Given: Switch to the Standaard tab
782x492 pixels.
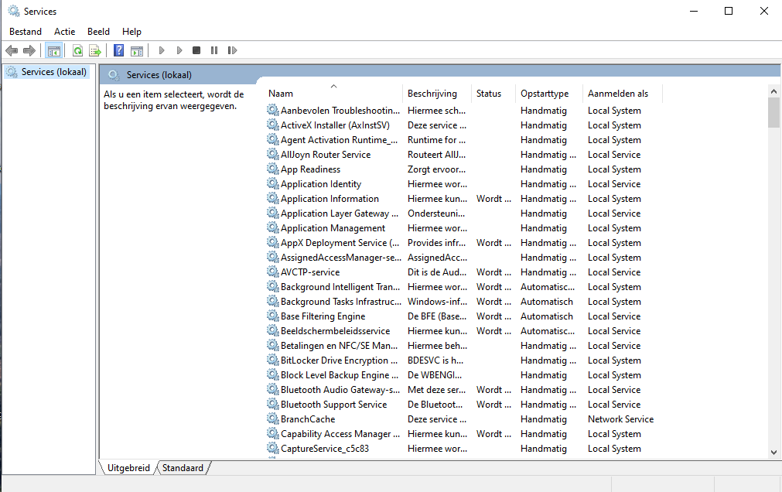Looking at the screenshot, I should (x=183, y=468).
